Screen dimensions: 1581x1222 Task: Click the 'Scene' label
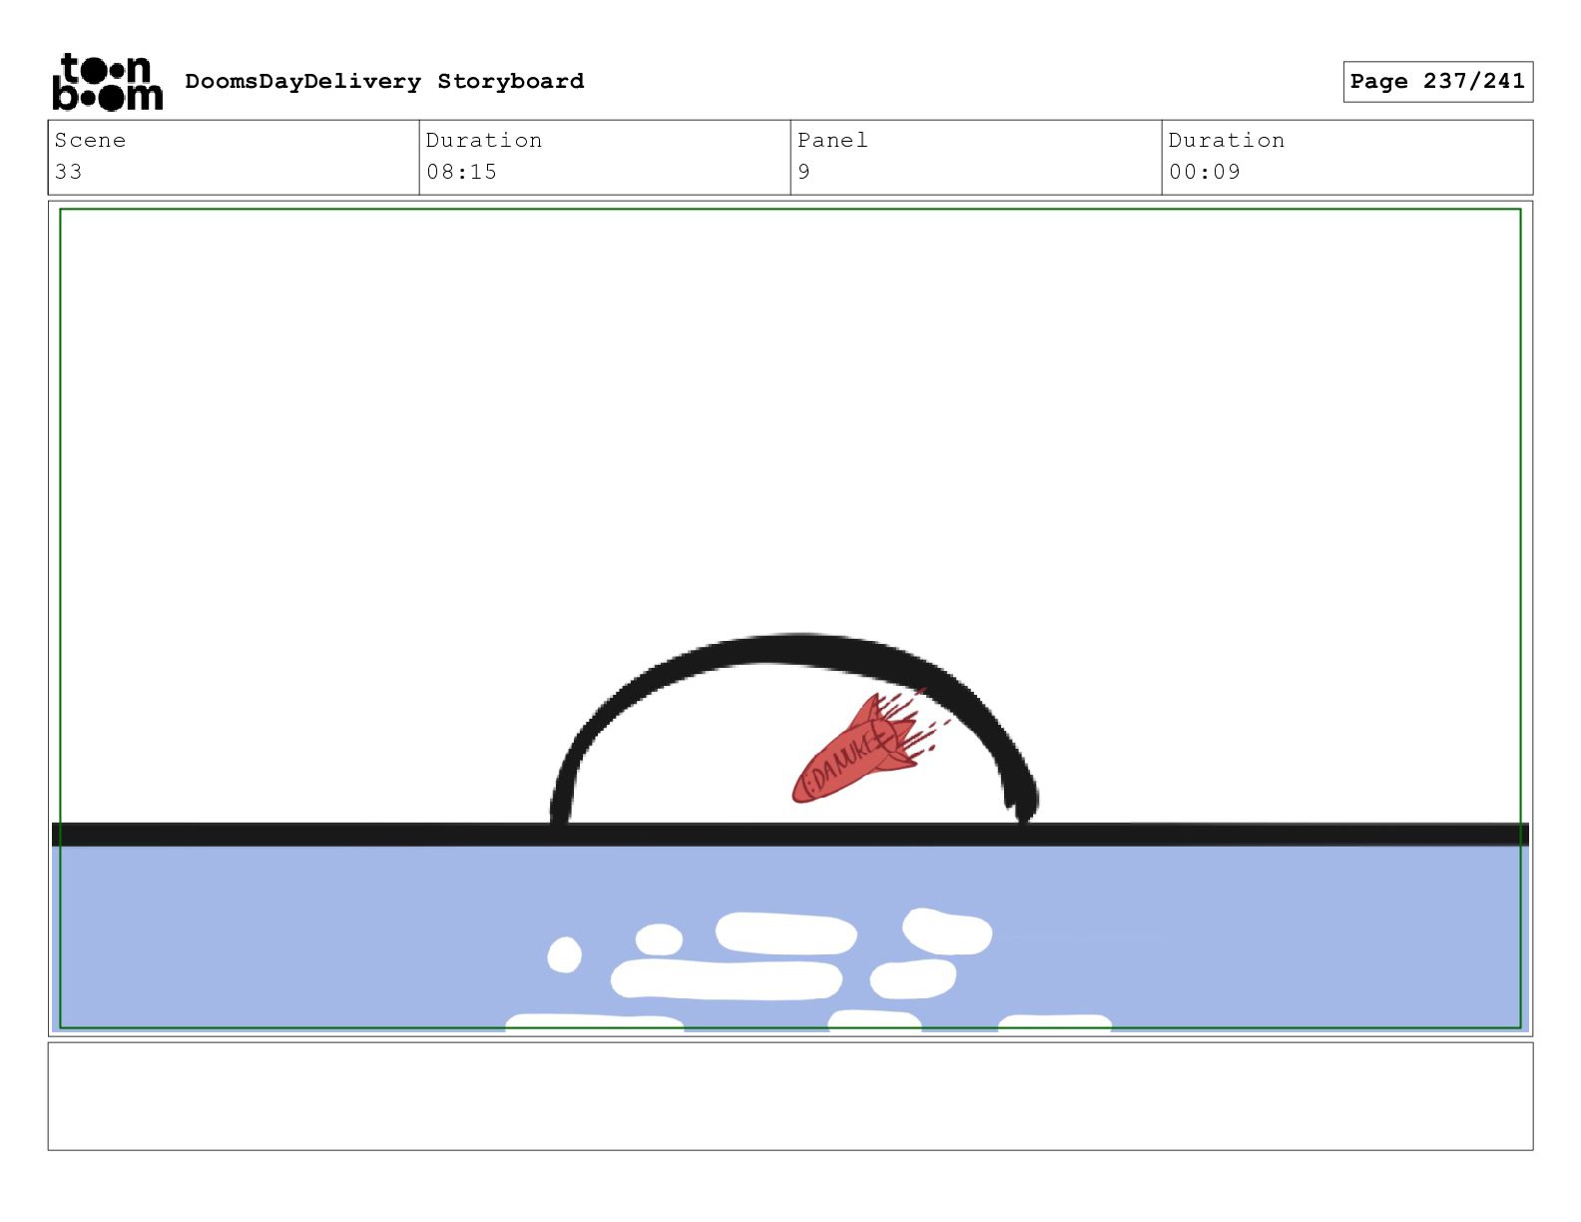pos(90,140)
